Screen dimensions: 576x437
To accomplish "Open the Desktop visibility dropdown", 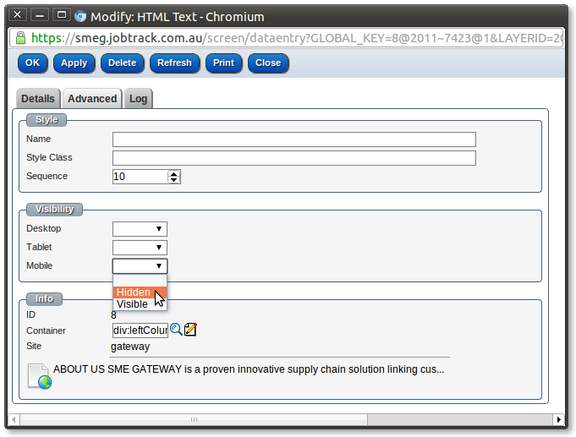I will (x=140, y=229).
